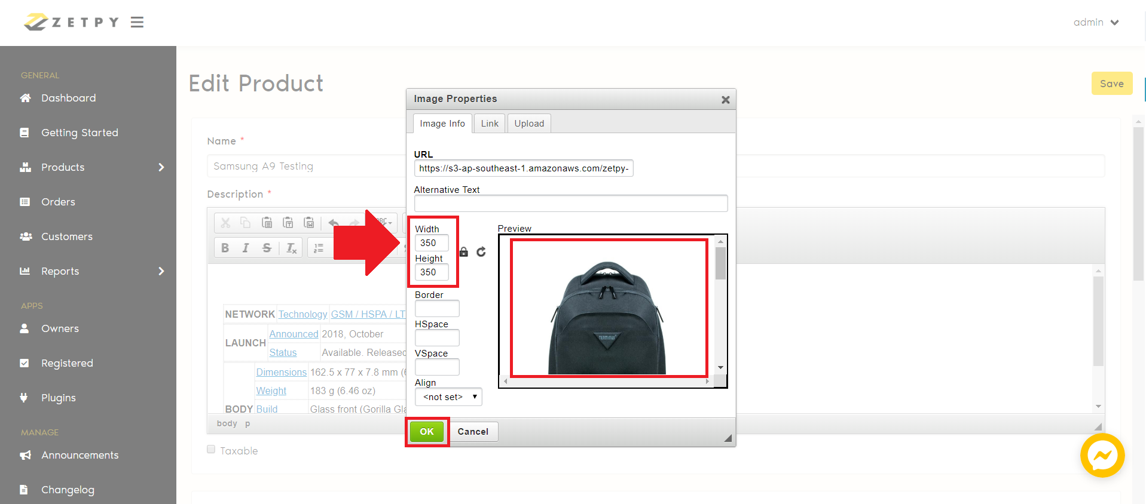The width and height of the screenshot is (1146, 504).
Task: Click the yellow Save button
Action: pyautogui.click(x=1112, y=84)
